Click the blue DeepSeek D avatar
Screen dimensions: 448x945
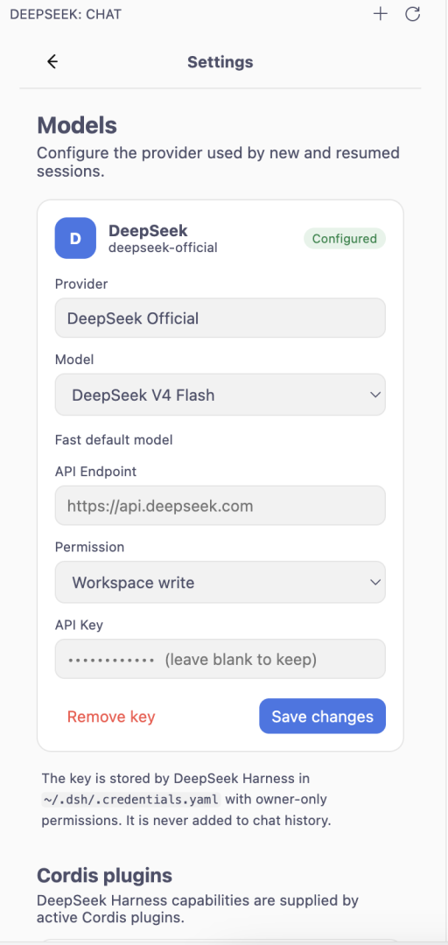pyautogui.click(x=75, y=238)
